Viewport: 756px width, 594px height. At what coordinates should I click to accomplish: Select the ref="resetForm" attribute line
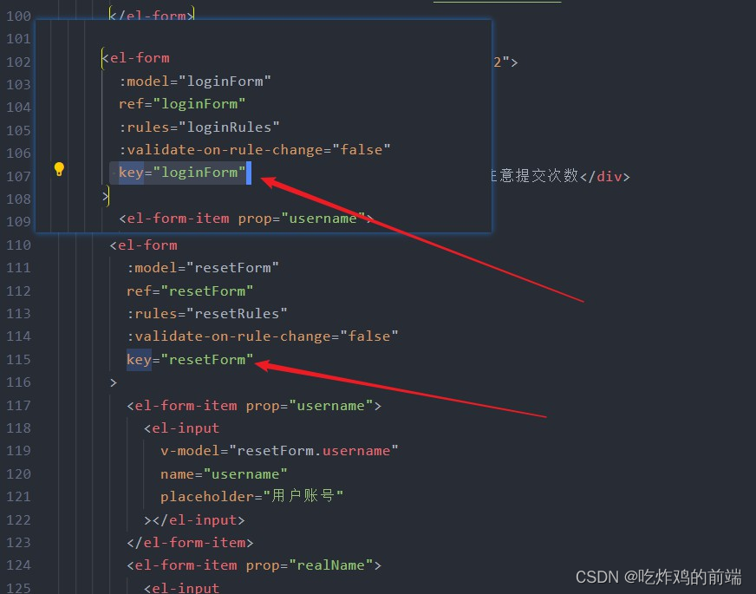[190, 290]
